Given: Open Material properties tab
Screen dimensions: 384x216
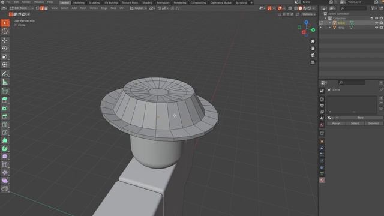Looking at the screenshot, I should (322, 180).
